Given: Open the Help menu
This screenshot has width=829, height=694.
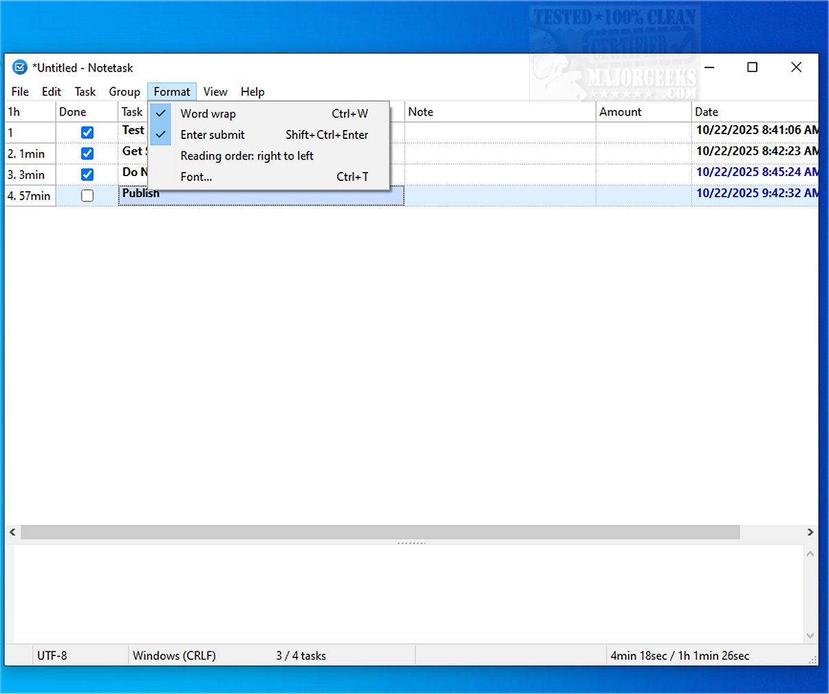Looking at the screenshot, I should pos(252,91).
